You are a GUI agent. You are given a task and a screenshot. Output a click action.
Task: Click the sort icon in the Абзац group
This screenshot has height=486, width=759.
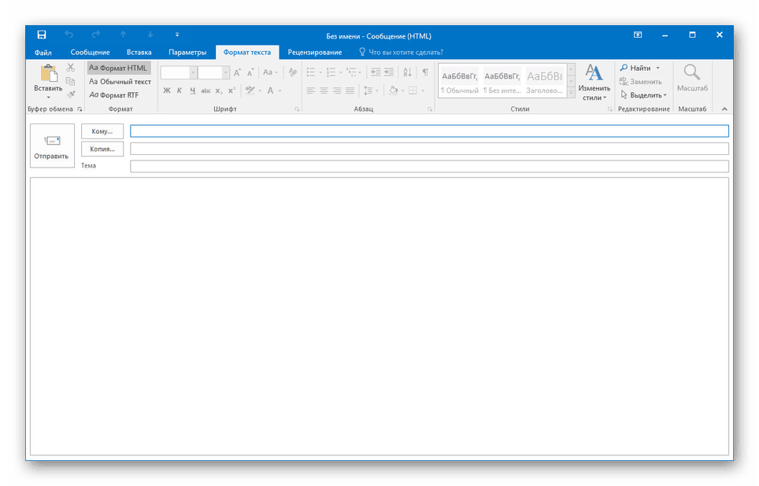pos(408,72)
